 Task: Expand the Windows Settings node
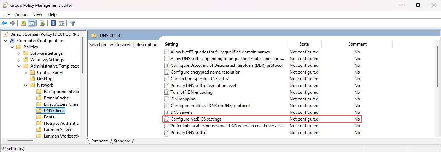point(19,60)
